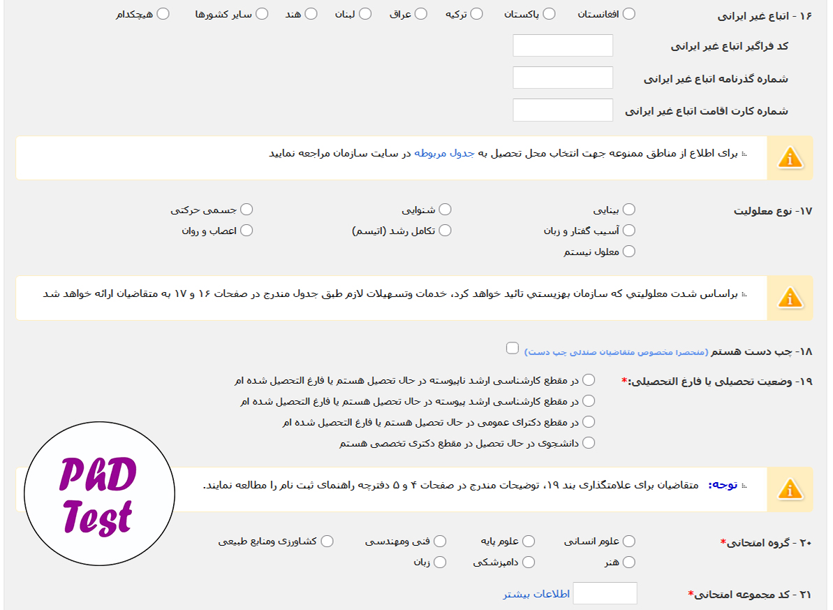Select the افغانستان radio button
Screen dimensions: 833x610
[x=629, y=14]
